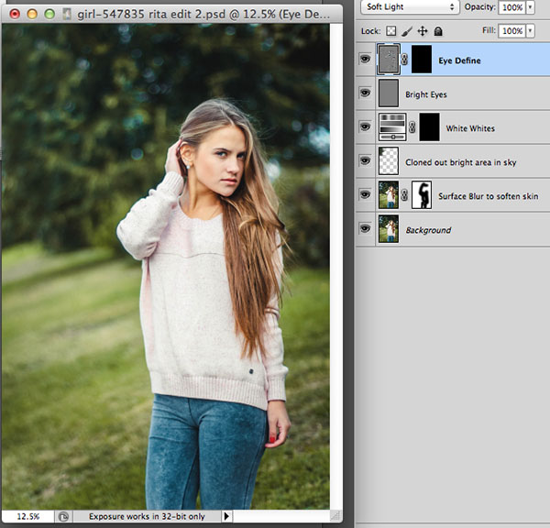Viewport: 550px width, 528px height.
Task: Select the Surface Blur layer's mask thumbnail
Action: pyautogui.click(x=423, y=195)
